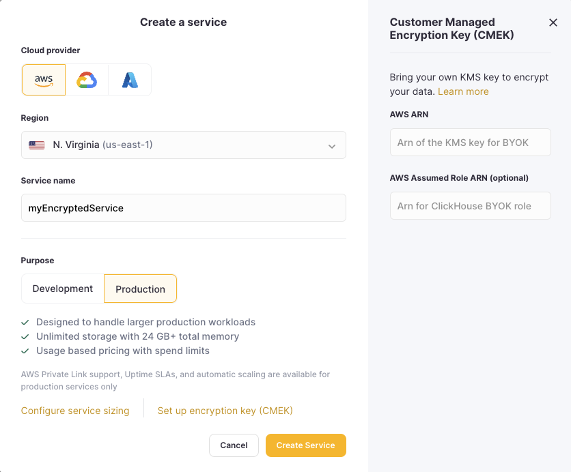Choose Google Cloud provider icon
This screenshot has width=571, height=472.
click(87, 80)
